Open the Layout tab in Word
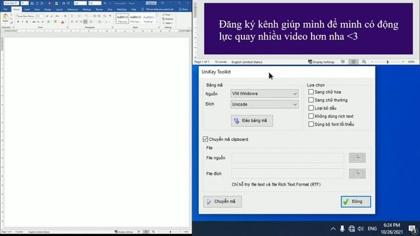Image resolution: width=420 pixels, height=236 pixels. click(x=59, y=9)
